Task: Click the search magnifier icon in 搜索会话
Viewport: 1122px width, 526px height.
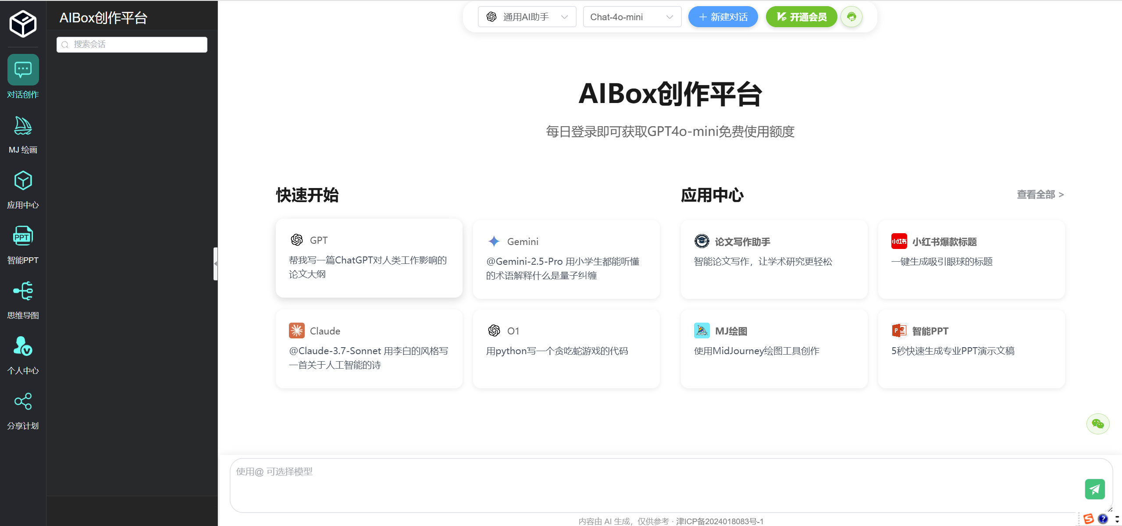Action: [x=65, y=45]
